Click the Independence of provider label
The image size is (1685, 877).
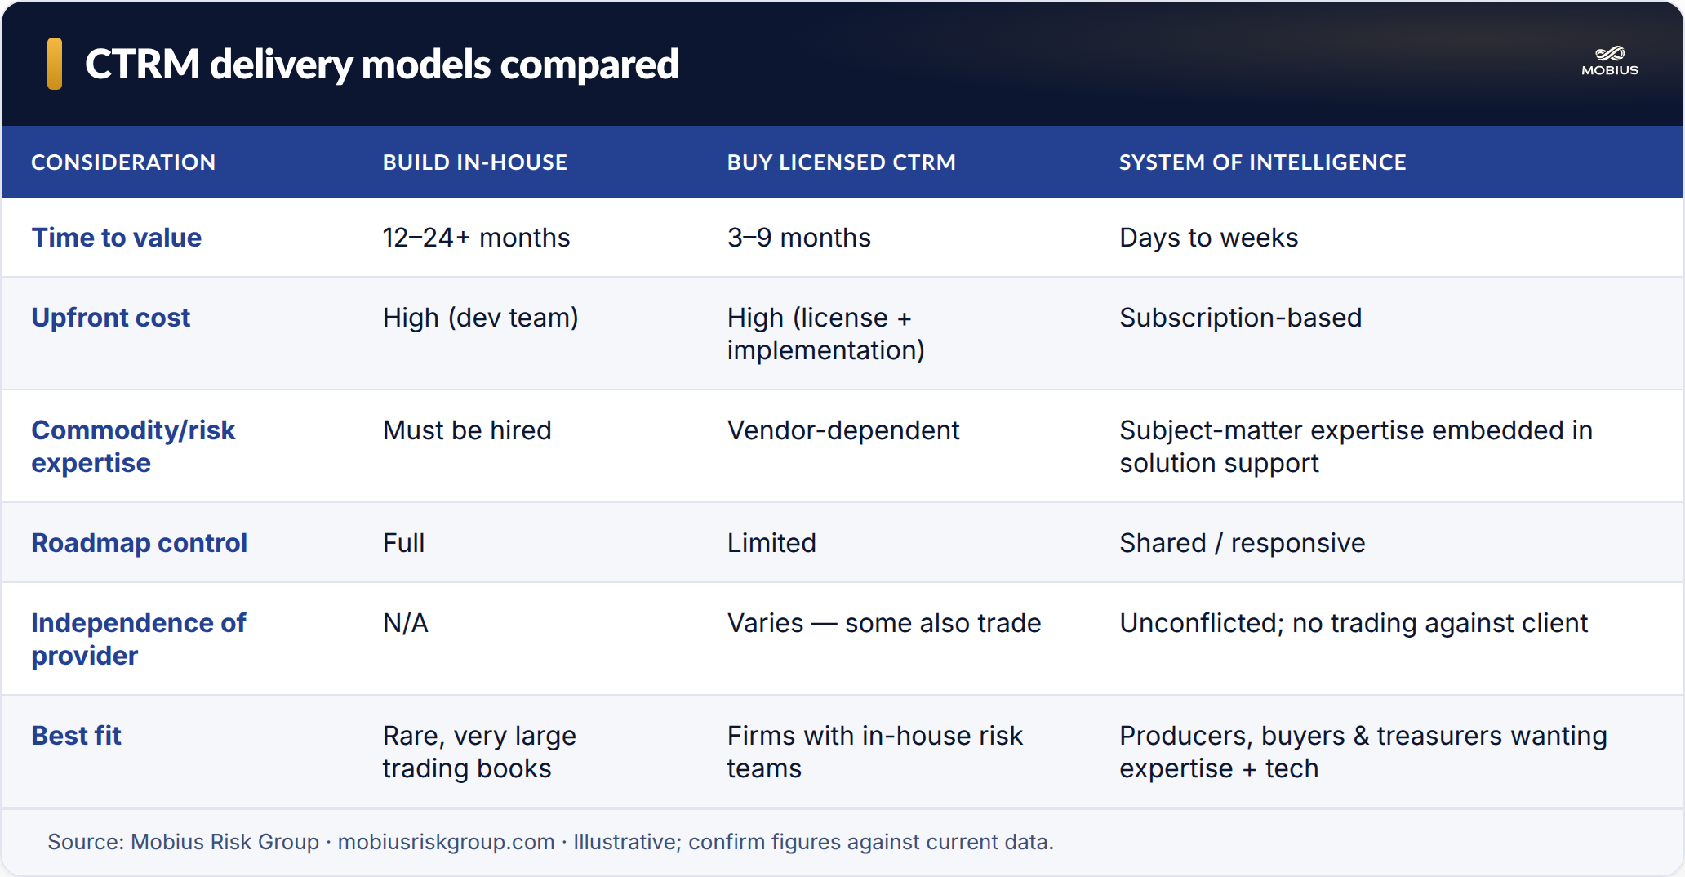click(x=139, y=639)
